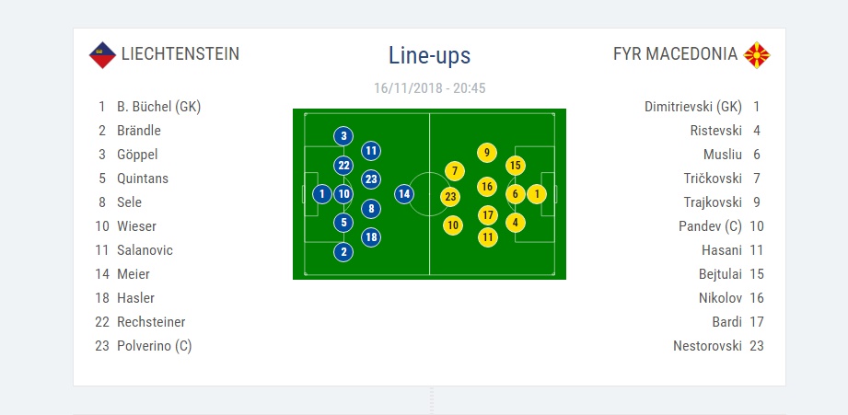Open the LIECHTENSTEIN team name link
The image size is (848, 415).
180,54
